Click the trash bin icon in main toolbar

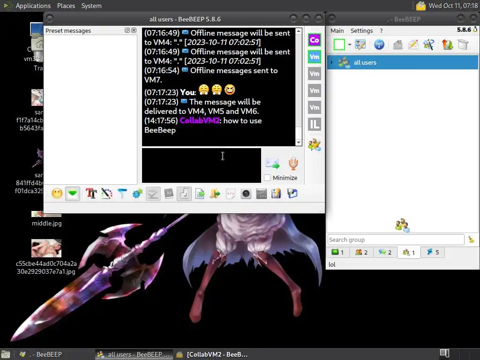click(x=463, y=45)
